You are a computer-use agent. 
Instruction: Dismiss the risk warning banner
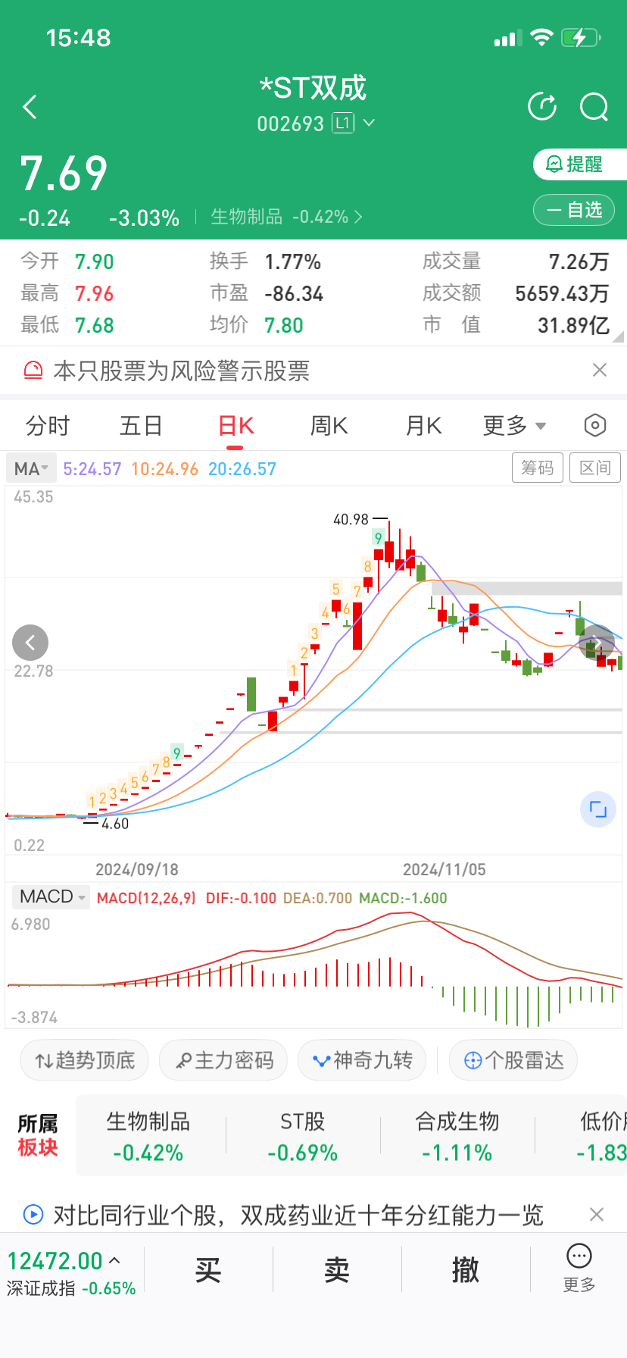599,370
